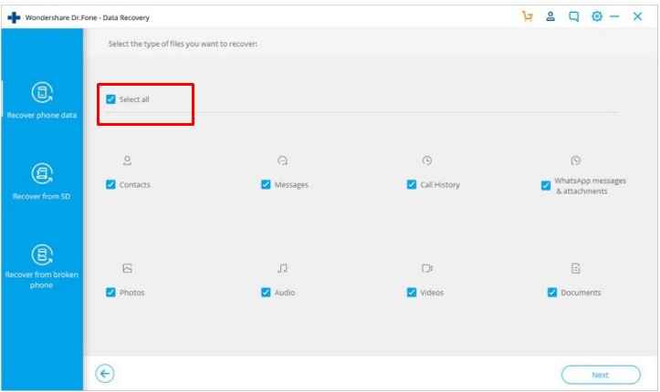Close the Dr.Fone window
Image resolution: width=660 pixels, height=392 pixels.
(637, 16)
